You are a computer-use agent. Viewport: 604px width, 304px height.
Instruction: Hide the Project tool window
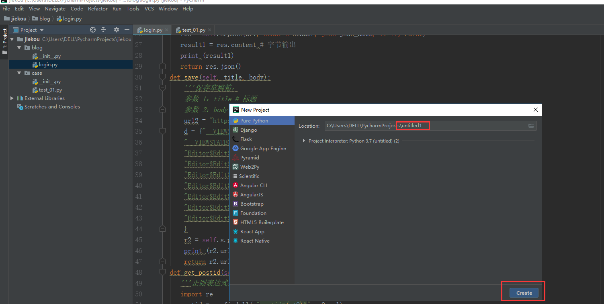pos(127,30)
